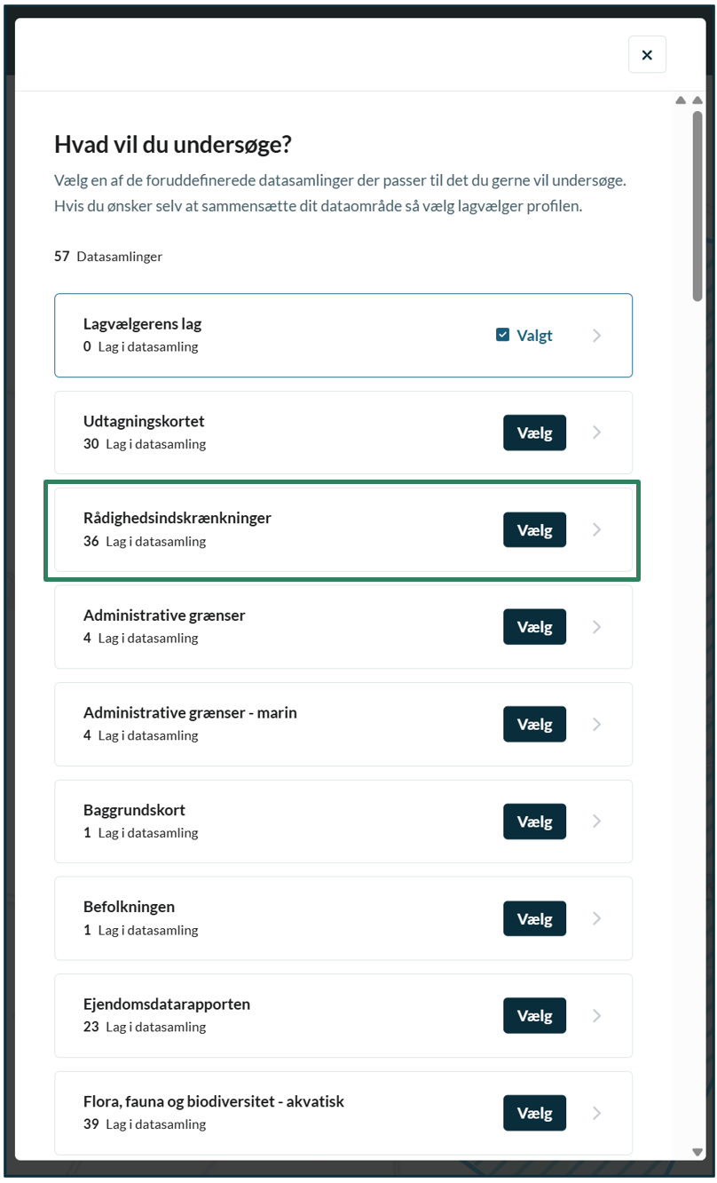The image size is (717, 1183).
Task: Expand Flora, fauna og biodiversitet - akvatisk chevron
Action: tap(597, 1113)
